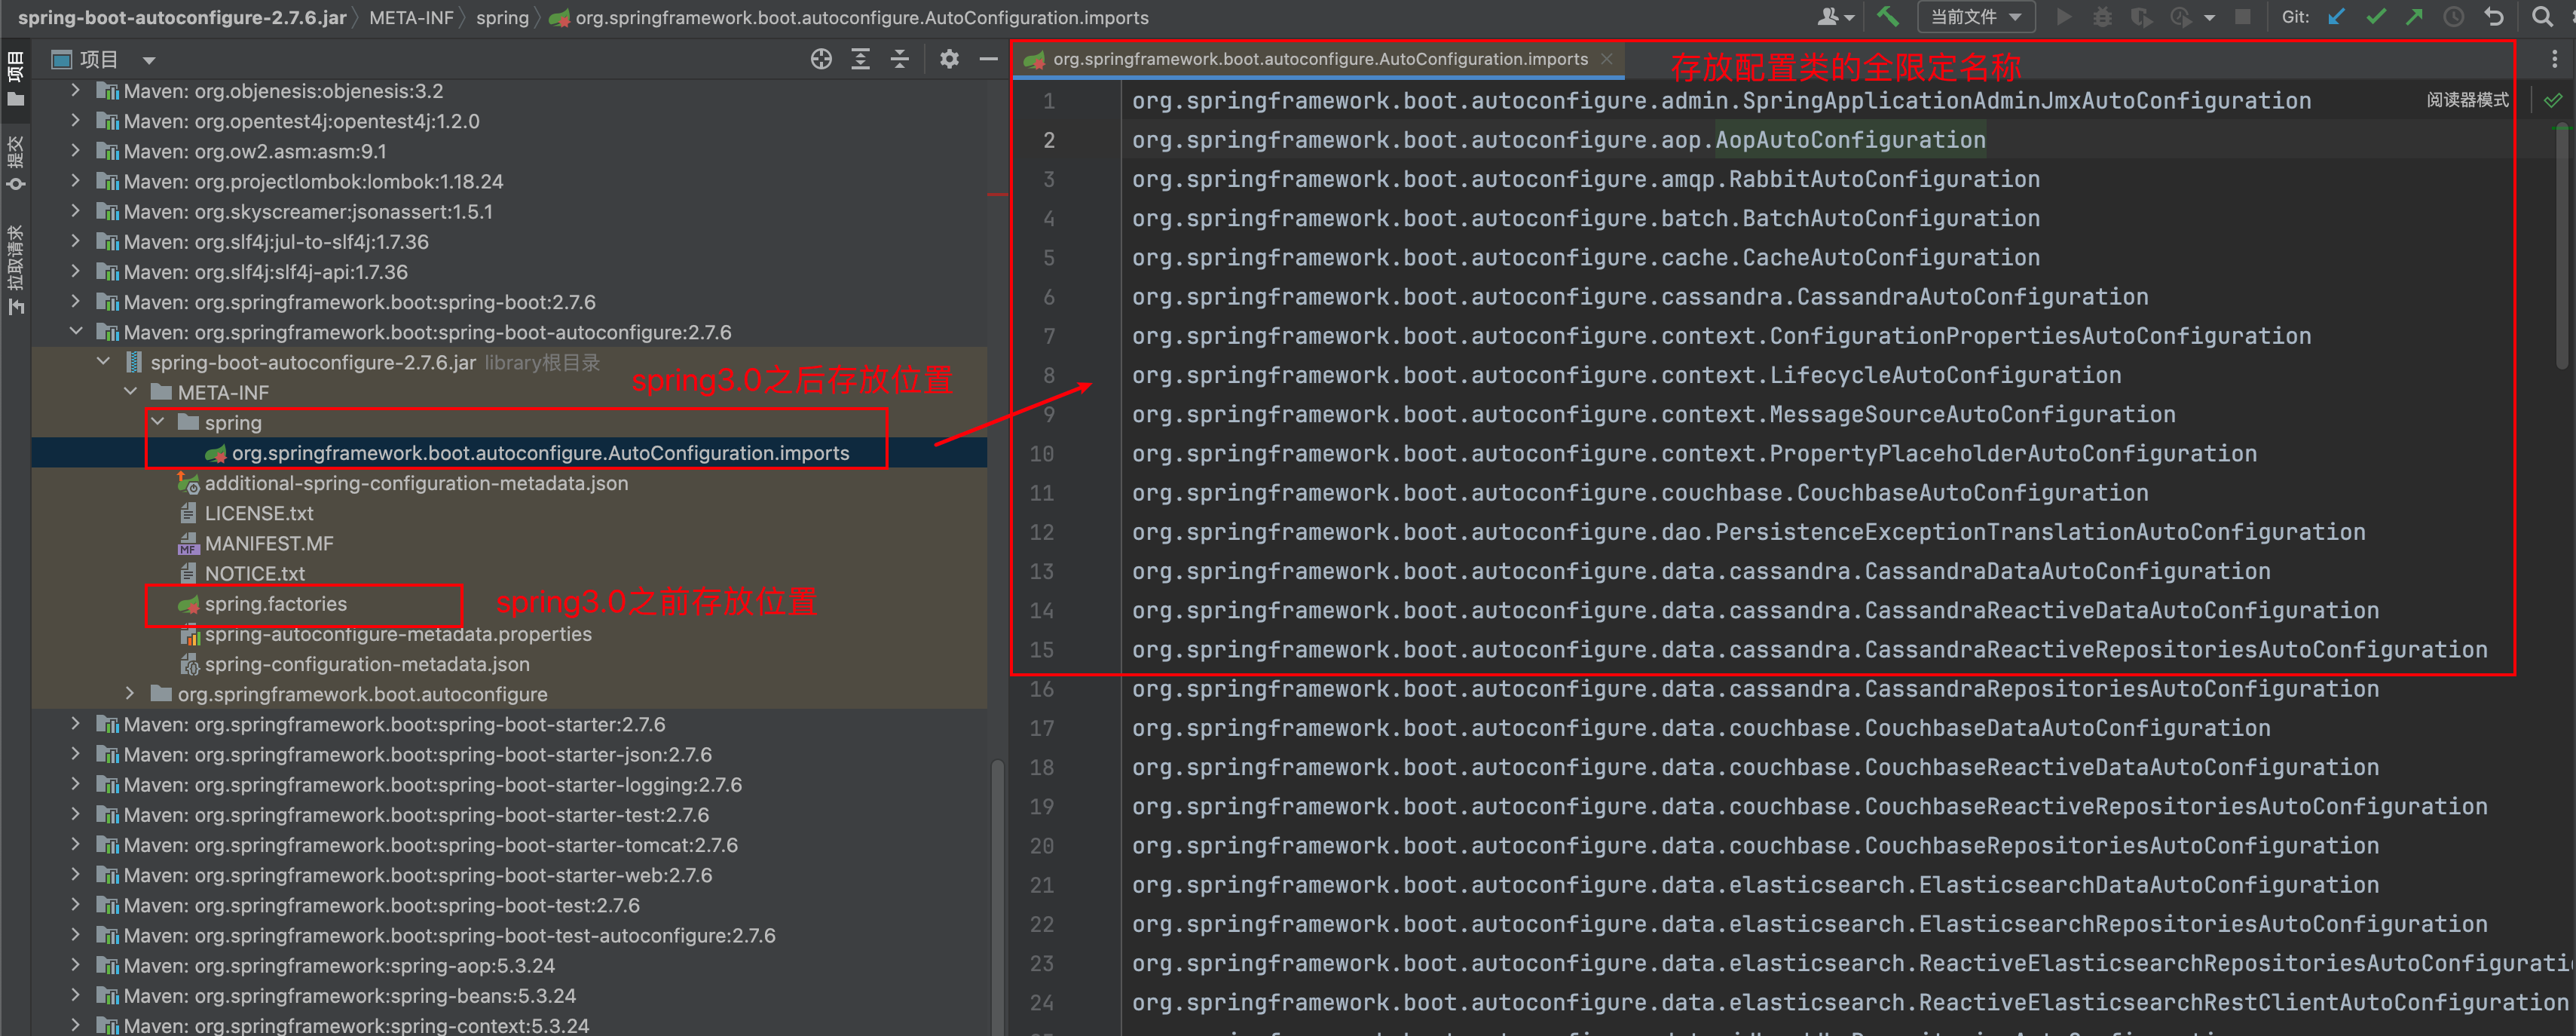
Task: Click the green inspection checkmark in editor
Action: coord(2553,100)
